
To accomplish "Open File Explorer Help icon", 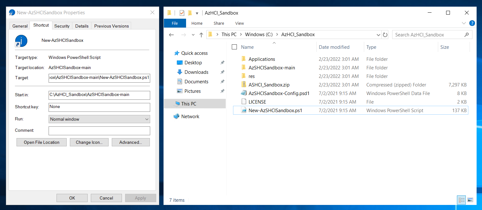I will point(472,23).
